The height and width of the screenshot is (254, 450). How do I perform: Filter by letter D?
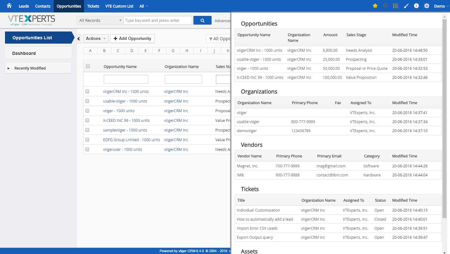132,50
